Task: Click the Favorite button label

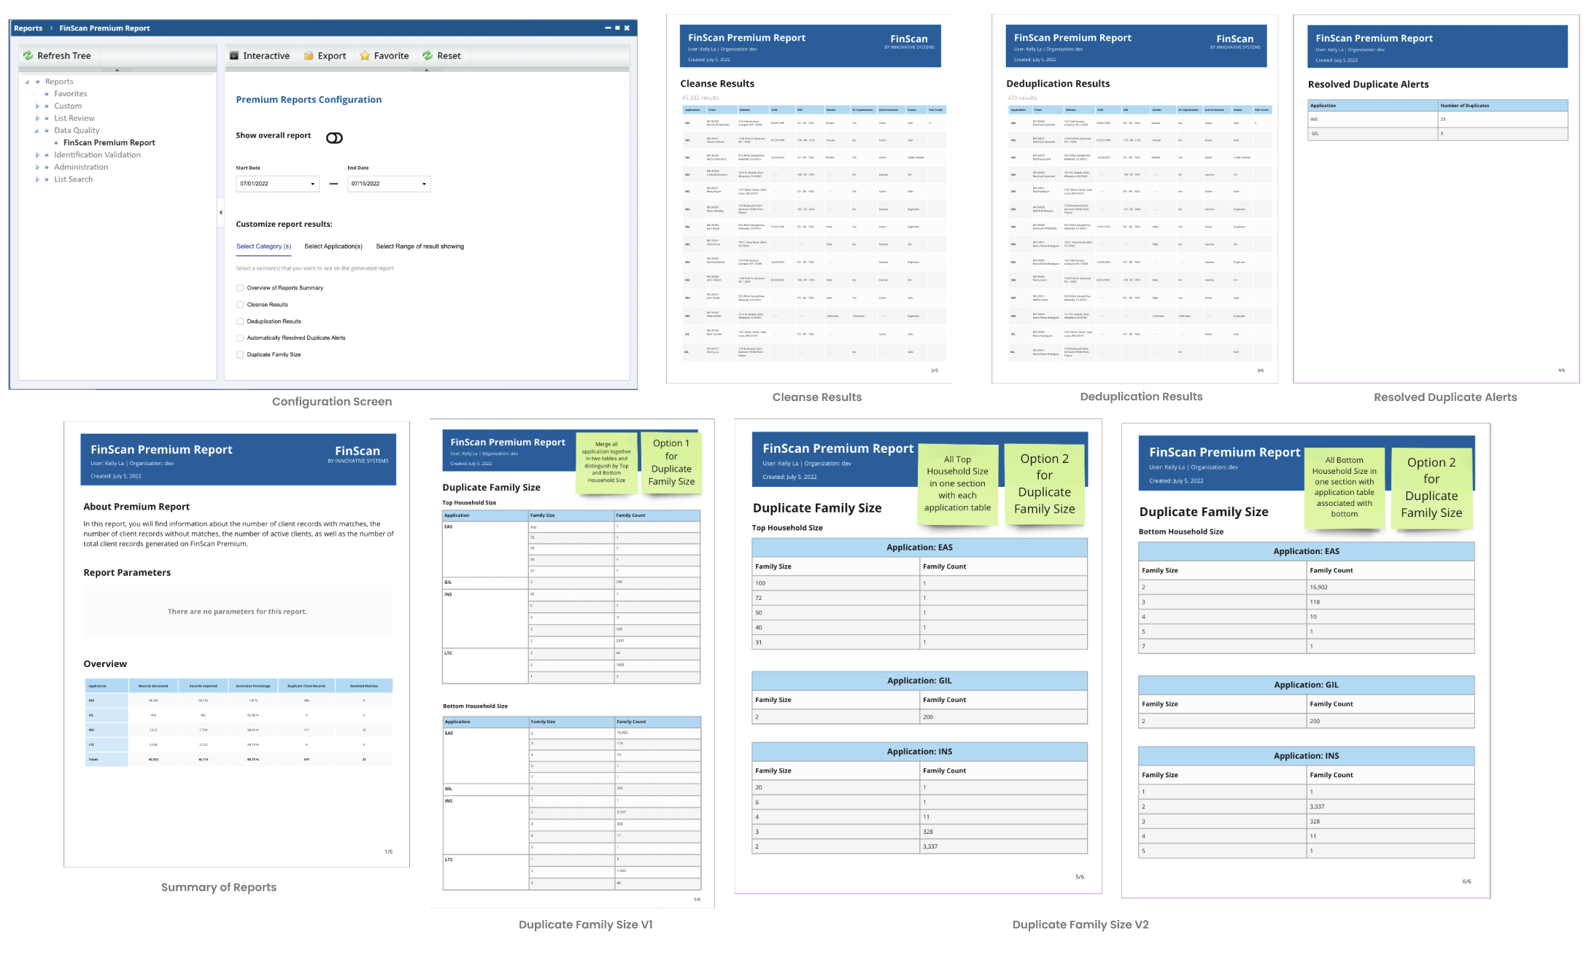Action: point(391,55)
